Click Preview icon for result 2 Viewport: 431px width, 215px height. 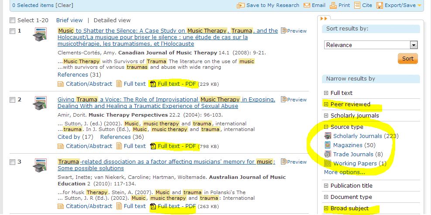[x=284, y=100]
